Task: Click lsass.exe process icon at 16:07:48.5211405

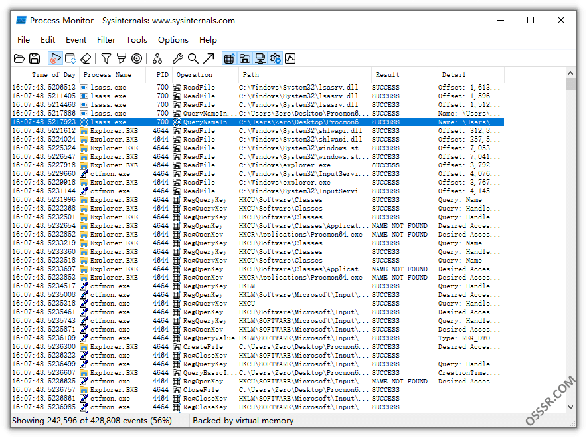Action: pyautogui.click(x=84, y=96)
